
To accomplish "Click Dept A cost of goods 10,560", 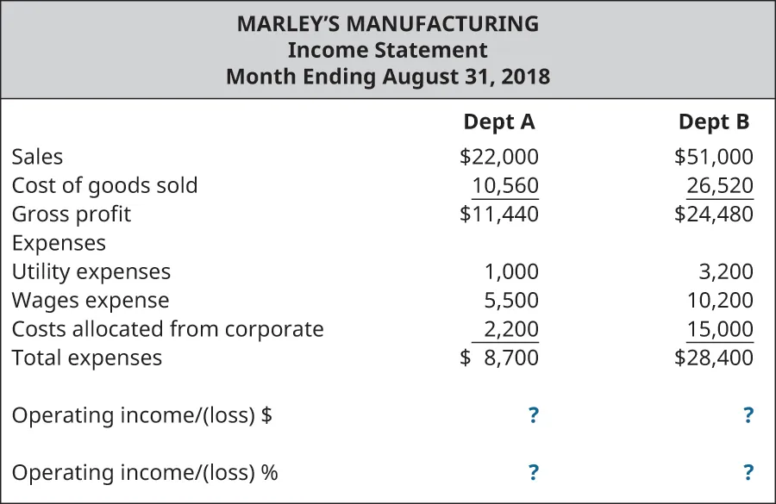I will [505, 185].
